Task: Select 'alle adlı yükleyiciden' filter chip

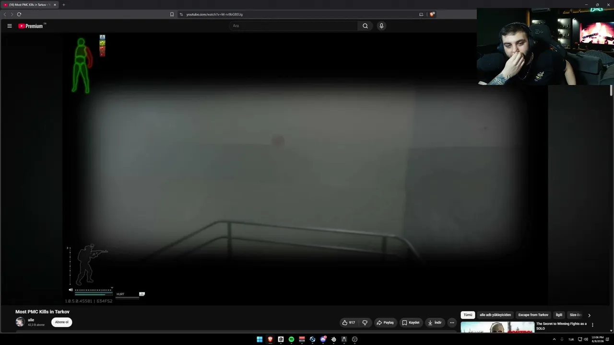Action: coord(495,315)
